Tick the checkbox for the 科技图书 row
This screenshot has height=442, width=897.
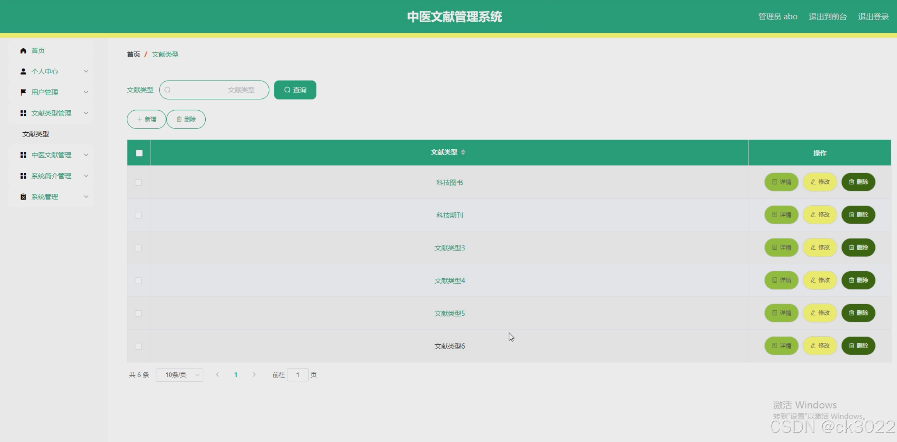click(x=138, y=183)
